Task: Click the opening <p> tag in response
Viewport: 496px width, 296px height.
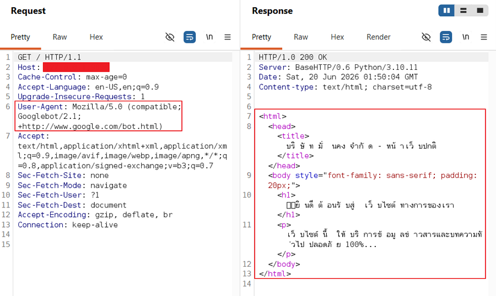Action: click(x=284, y=225)
